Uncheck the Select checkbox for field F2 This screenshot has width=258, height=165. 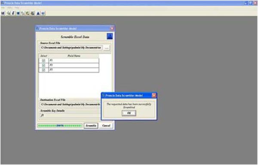43,65
